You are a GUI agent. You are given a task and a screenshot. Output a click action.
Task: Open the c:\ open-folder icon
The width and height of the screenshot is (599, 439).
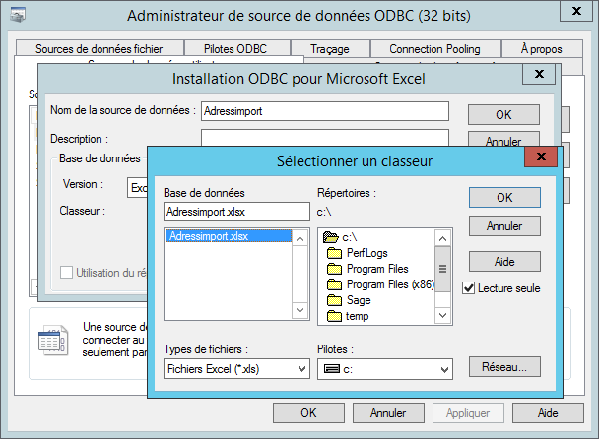tap(331, 237)
